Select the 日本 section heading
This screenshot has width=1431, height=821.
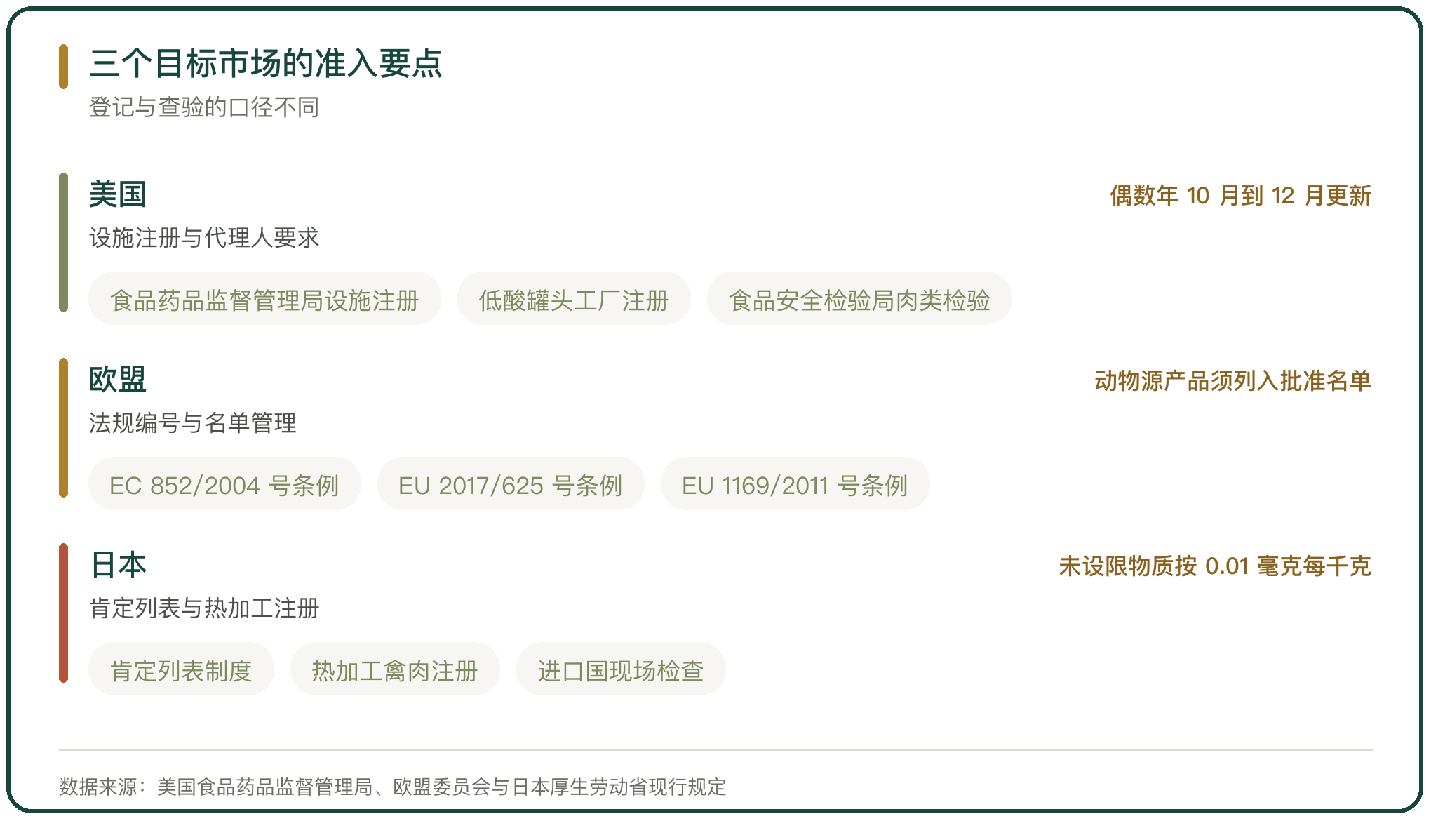coord(118,565)
